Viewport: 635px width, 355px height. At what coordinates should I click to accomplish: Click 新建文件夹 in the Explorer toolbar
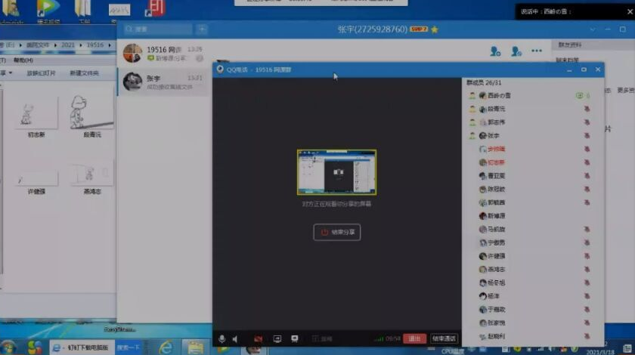tap(84, 73)
